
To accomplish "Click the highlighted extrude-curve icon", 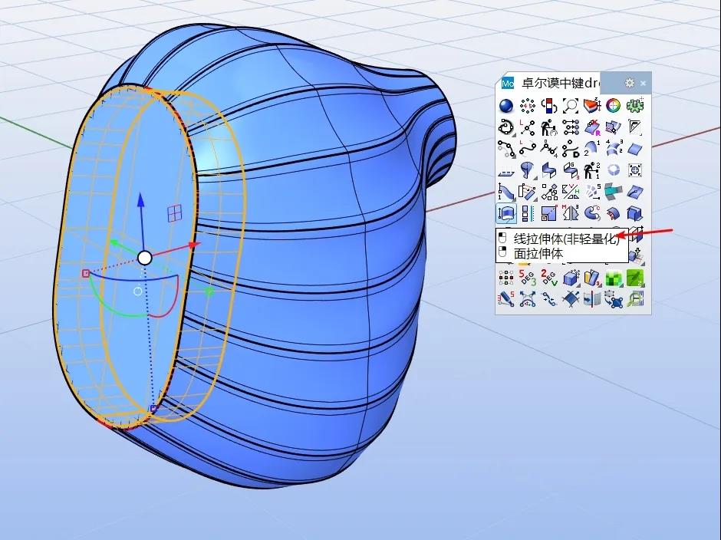I will (505, 214).
